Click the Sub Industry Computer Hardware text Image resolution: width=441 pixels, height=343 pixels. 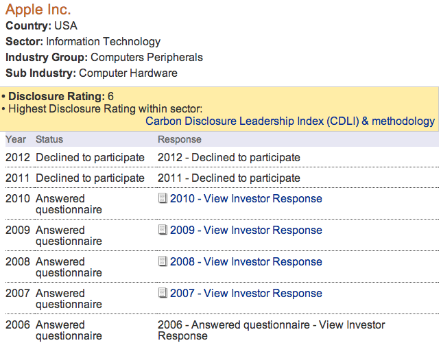pyautogui.click(x=128, y=73)
